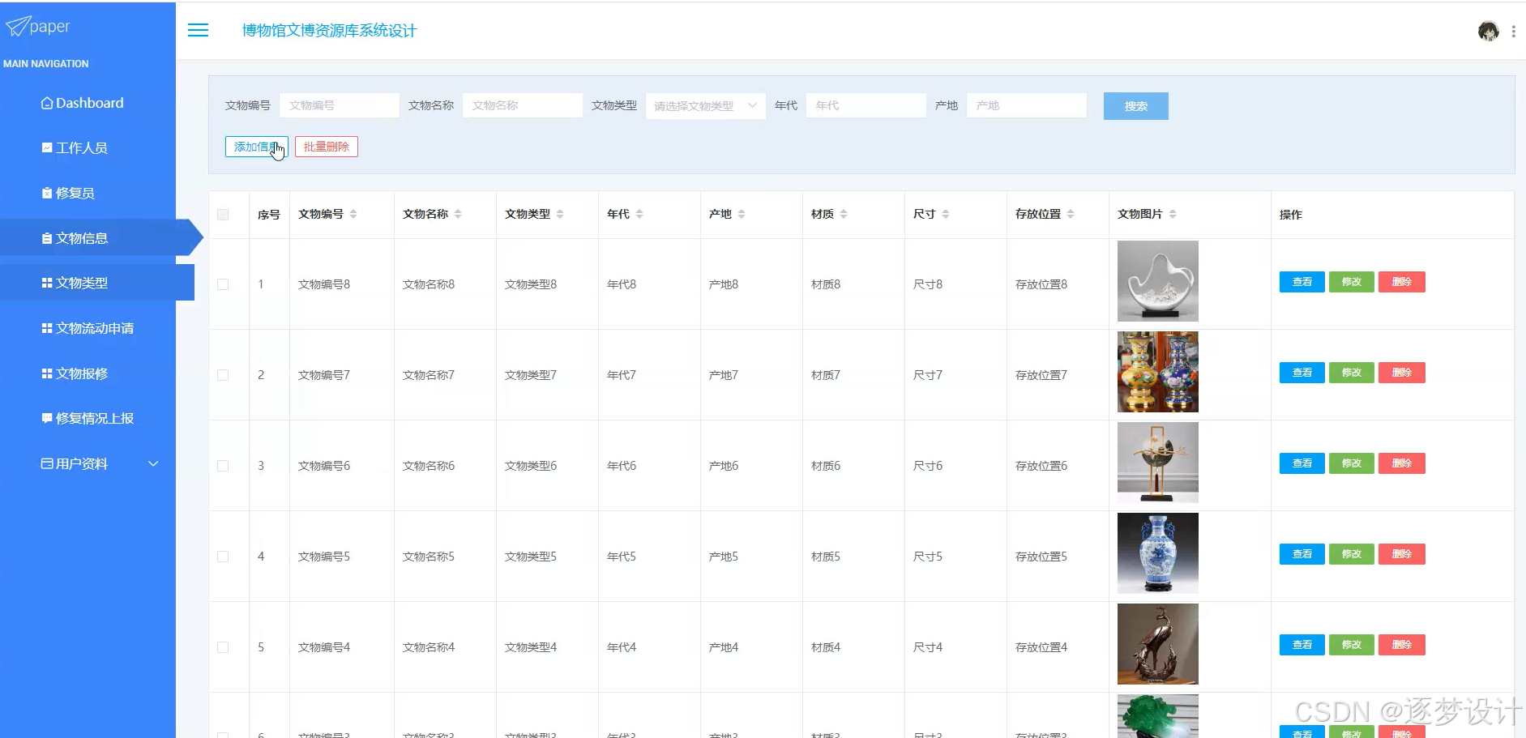This screenshot has height=738, width=1526.
Task: Sort by 文物名称 column arrows
Action: [x=458, y=214]
